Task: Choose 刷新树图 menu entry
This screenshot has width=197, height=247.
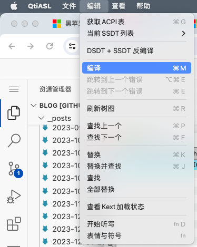Action: click(x=136, y=108)
